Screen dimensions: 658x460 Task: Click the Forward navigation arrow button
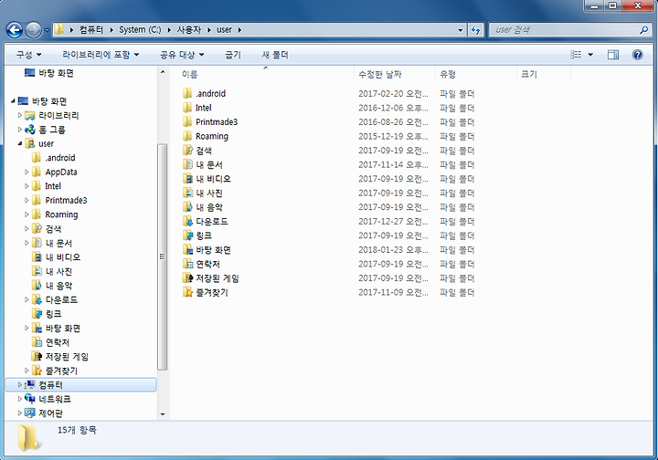click(x=33, y=30)
